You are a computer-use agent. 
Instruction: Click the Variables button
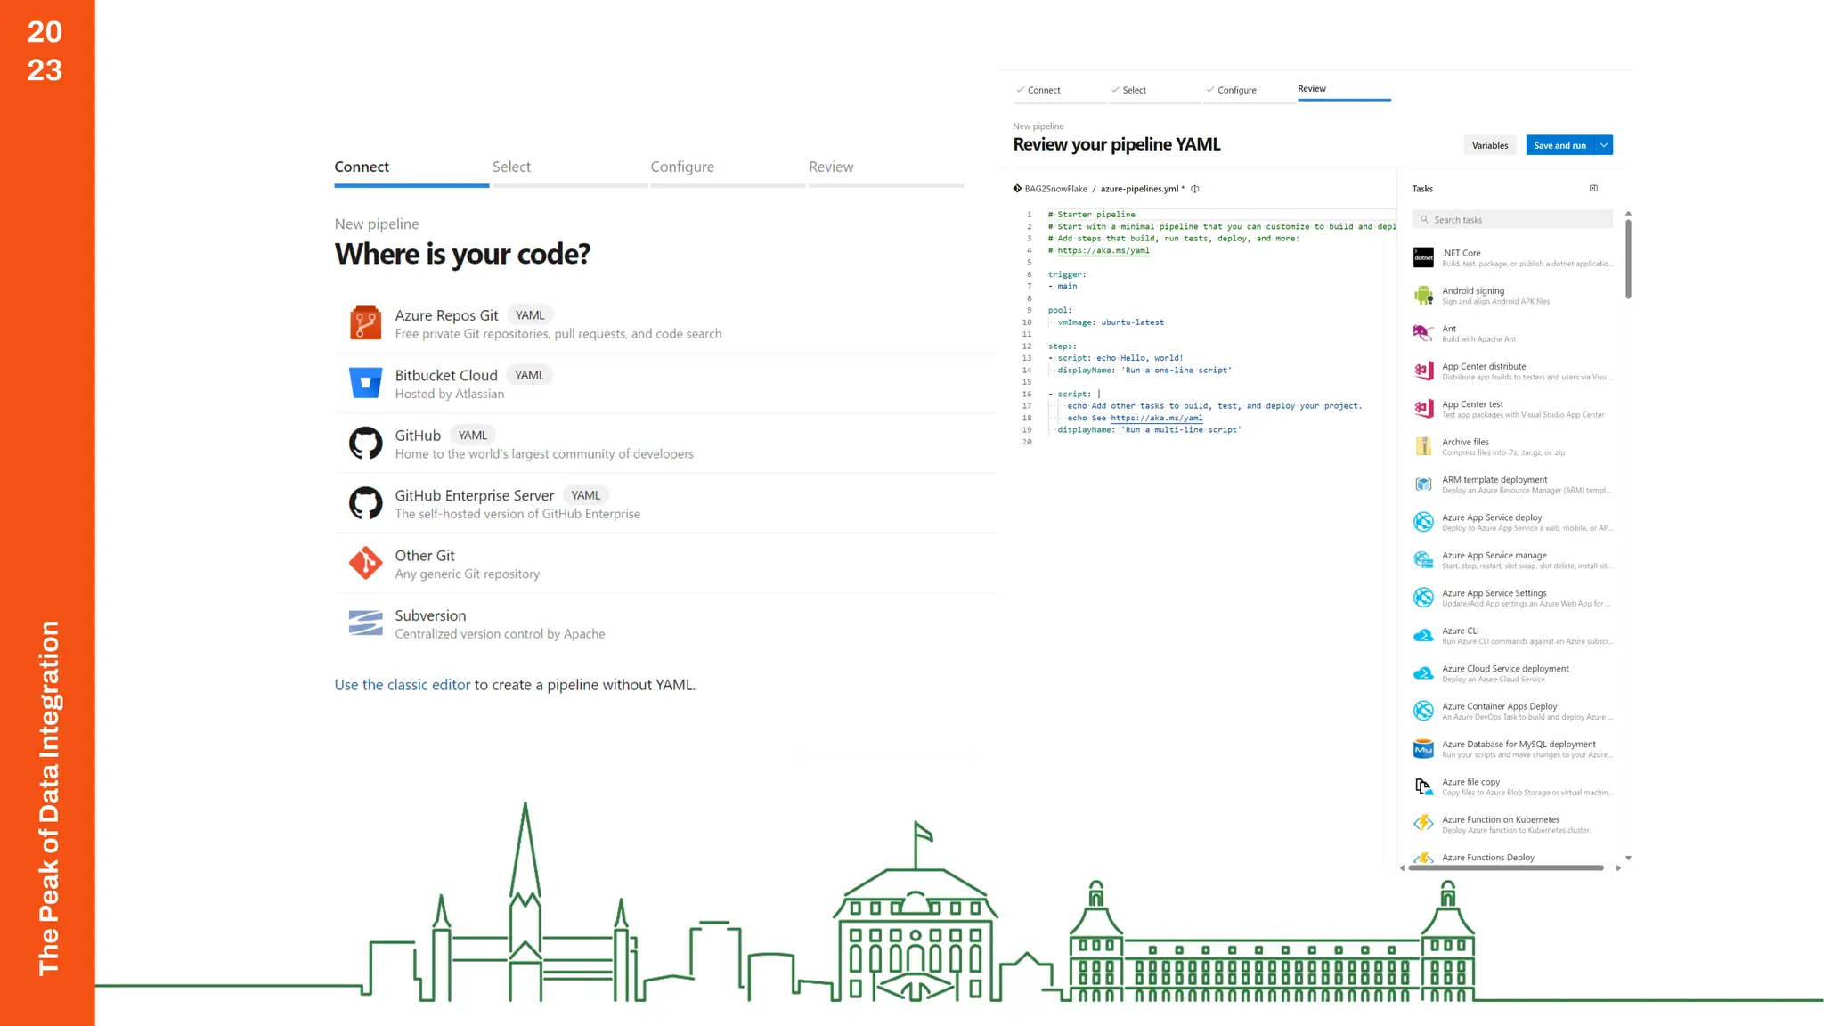[x=1489, y=145]
